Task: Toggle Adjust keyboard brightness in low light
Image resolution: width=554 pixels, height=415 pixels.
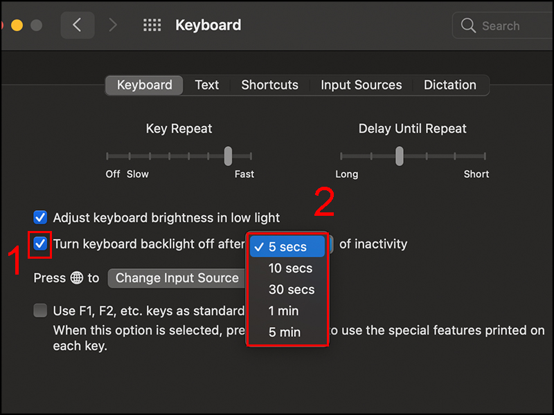Action: 41,217
